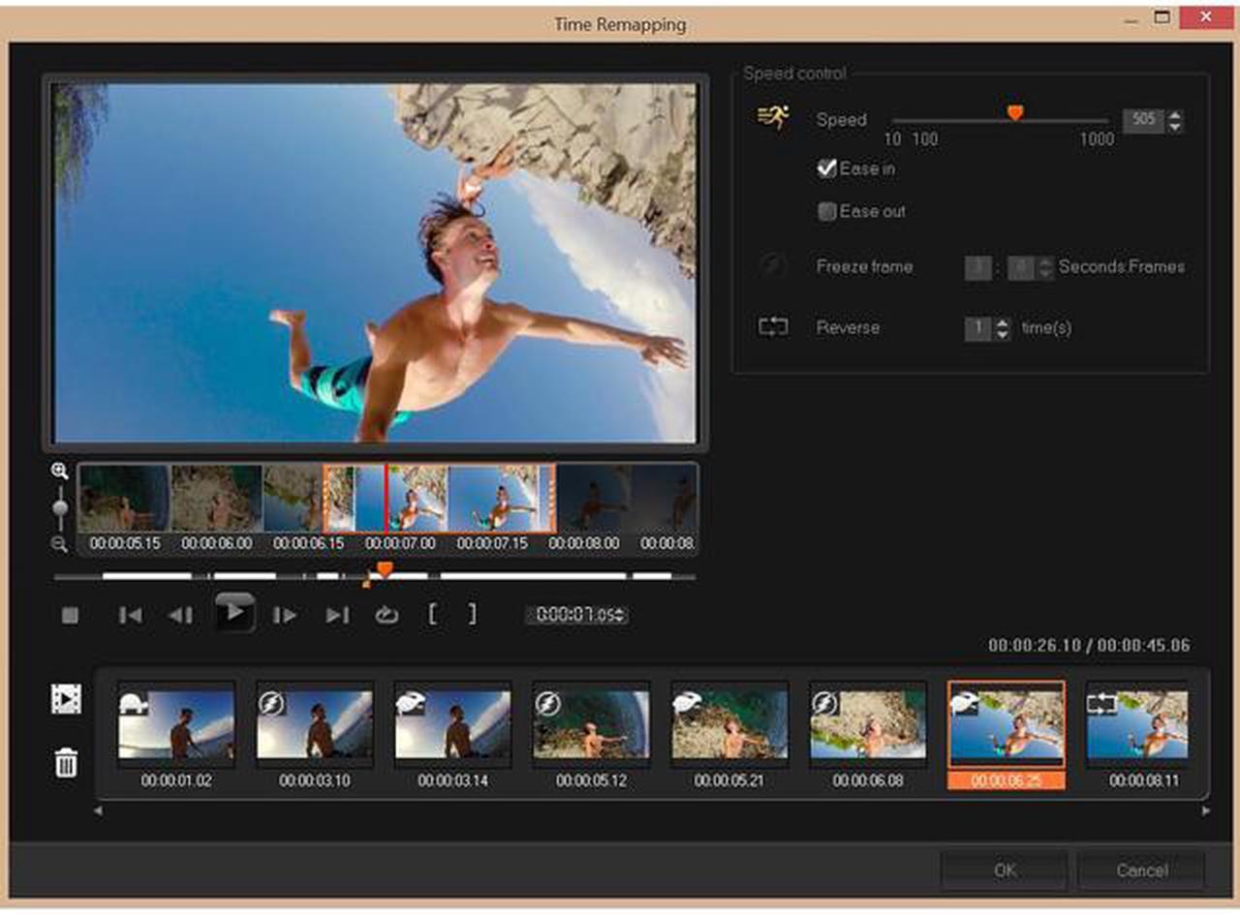
Task: Set mark-out with right bracket
Action: (472, 614)
